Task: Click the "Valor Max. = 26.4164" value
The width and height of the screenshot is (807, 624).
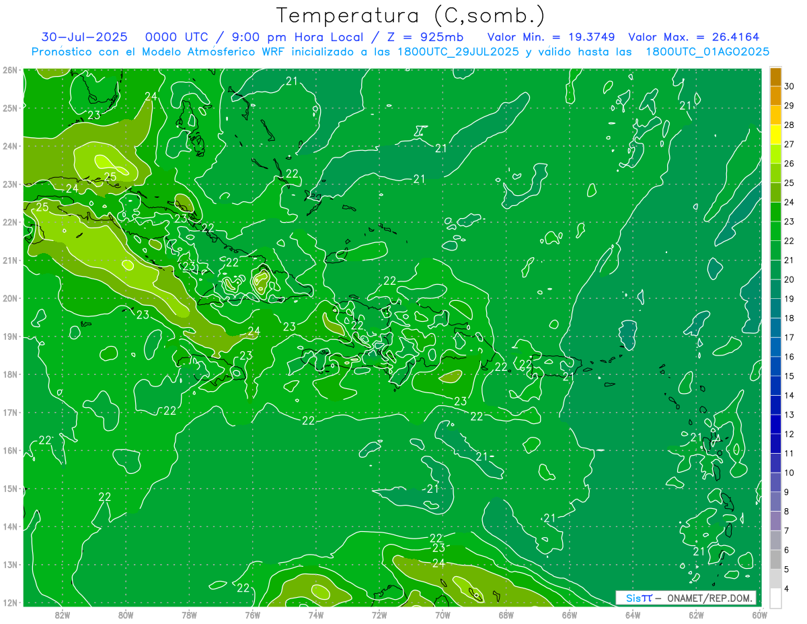Action: (695, 37)
